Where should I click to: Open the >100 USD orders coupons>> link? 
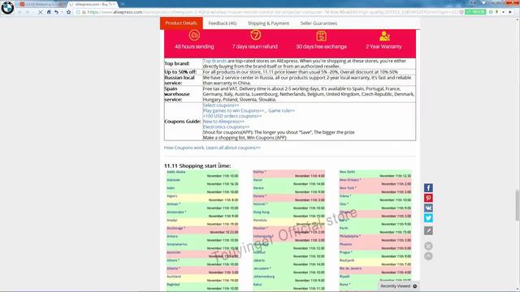232,116
